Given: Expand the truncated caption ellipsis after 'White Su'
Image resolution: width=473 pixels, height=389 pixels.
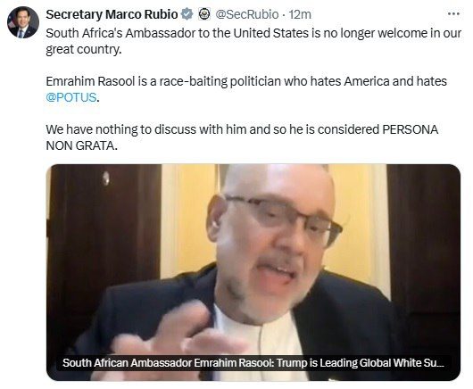Looking at the screenshot, I should tap(440, 363).
